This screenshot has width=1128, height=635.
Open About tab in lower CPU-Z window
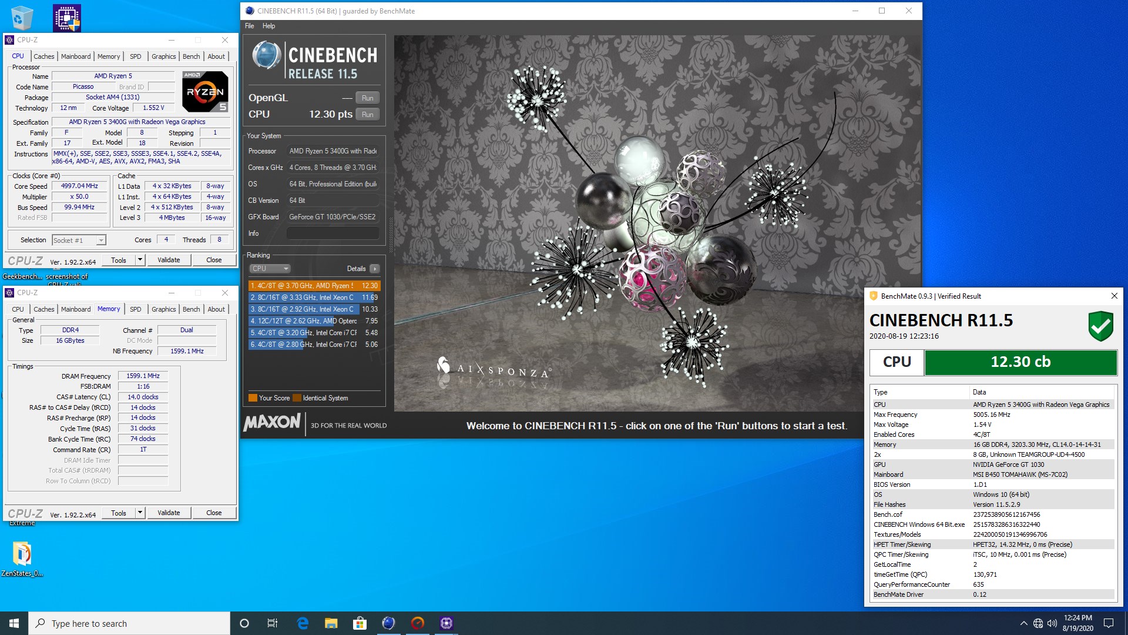(x=216, y=309)
